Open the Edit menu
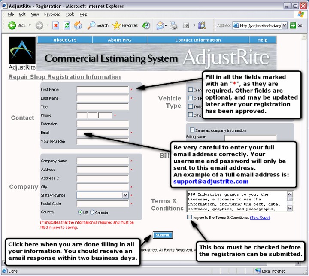 [22, 15]
